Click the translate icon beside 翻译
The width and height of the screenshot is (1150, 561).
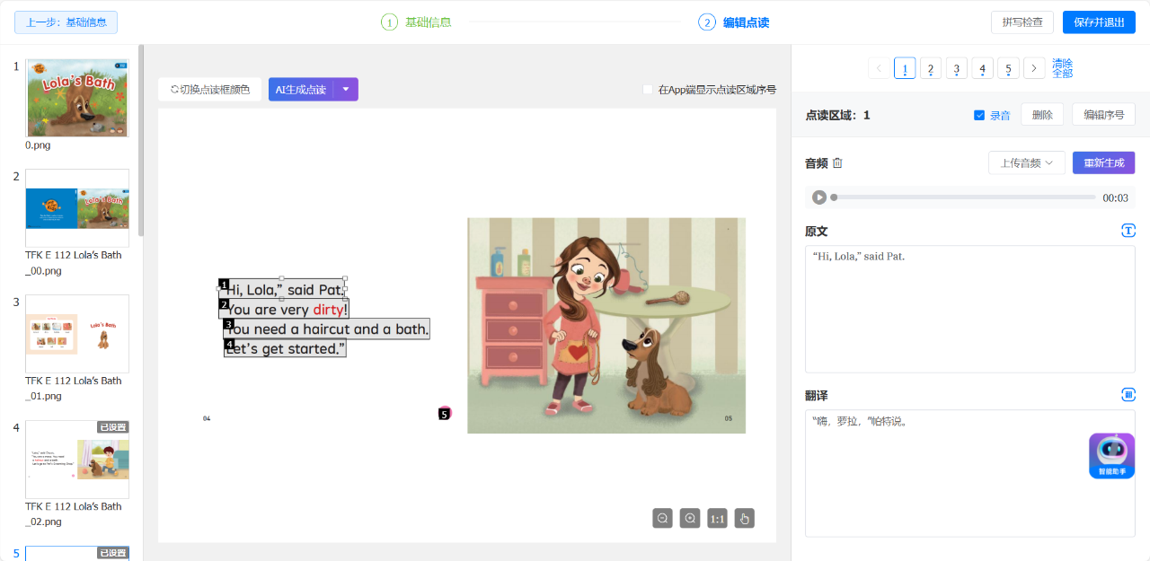point(1128,395)
